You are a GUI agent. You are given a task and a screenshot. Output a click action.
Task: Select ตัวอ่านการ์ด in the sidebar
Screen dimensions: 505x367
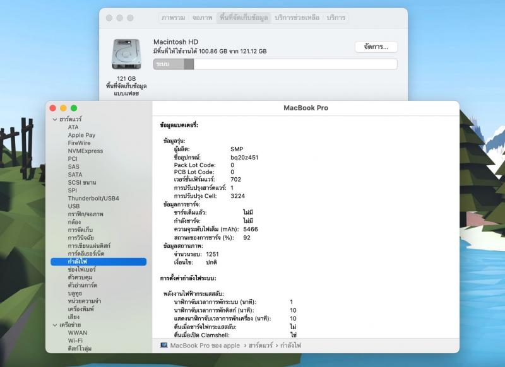coord(83,285)
